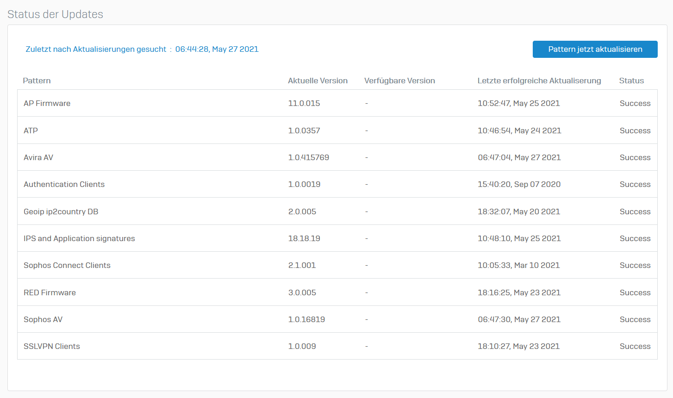Click the date '06:47:04, May 27 2021'
The image size is (673, 398).
click(x=519, y=157)
